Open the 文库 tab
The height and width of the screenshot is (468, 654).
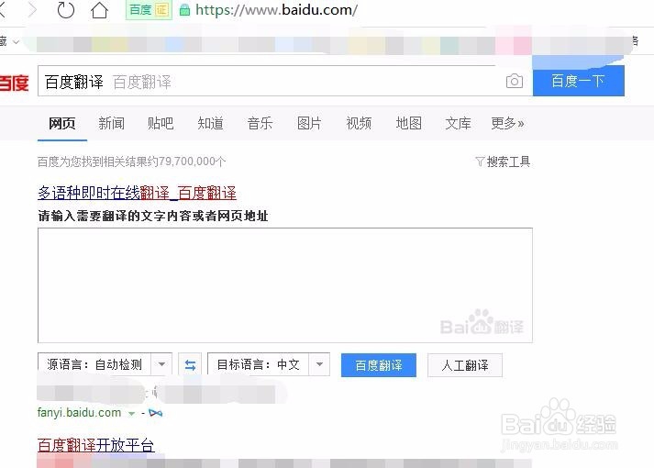coord(458,123)
